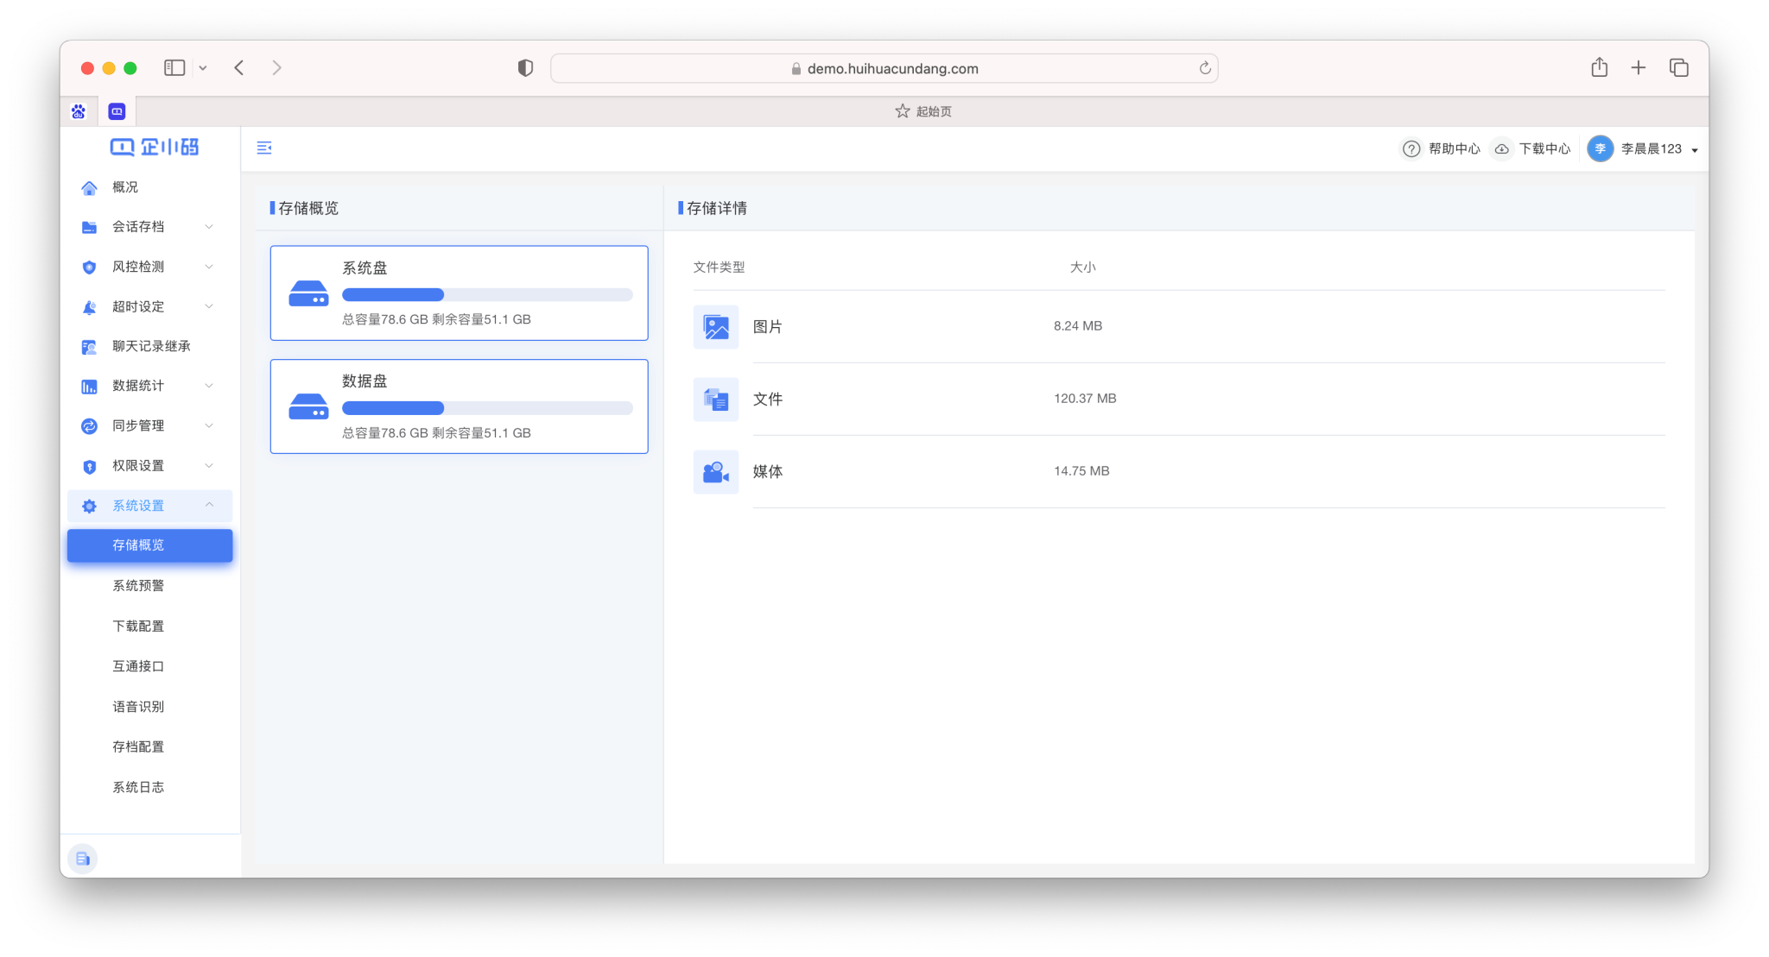Show Safari tab overview
1769x957 pixels.
[x=1679, y=67]
